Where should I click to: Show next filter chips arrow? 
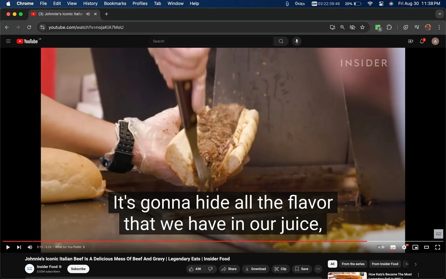[x=416, y=264]
